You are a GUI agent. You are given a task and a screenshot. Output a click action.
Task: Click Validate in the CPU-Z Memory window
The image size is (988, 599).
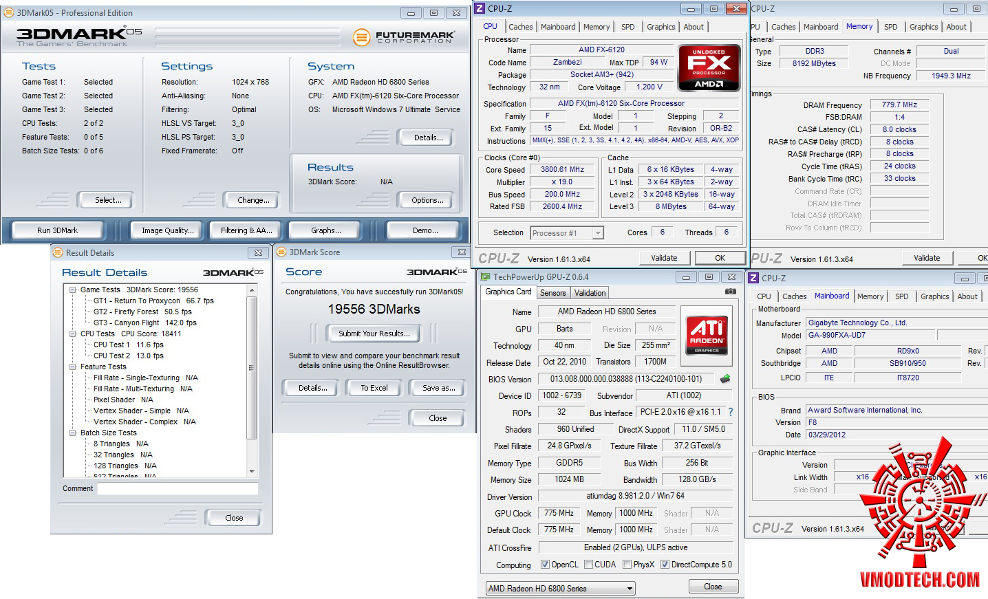pos(927,258)
